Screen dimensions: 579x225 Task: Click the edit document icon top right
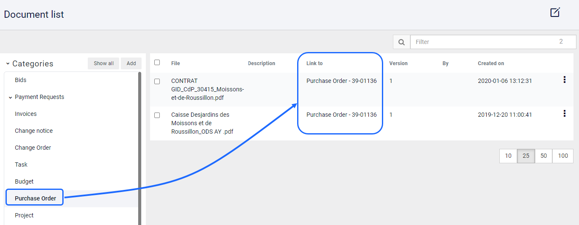click(x=555, y=12)
